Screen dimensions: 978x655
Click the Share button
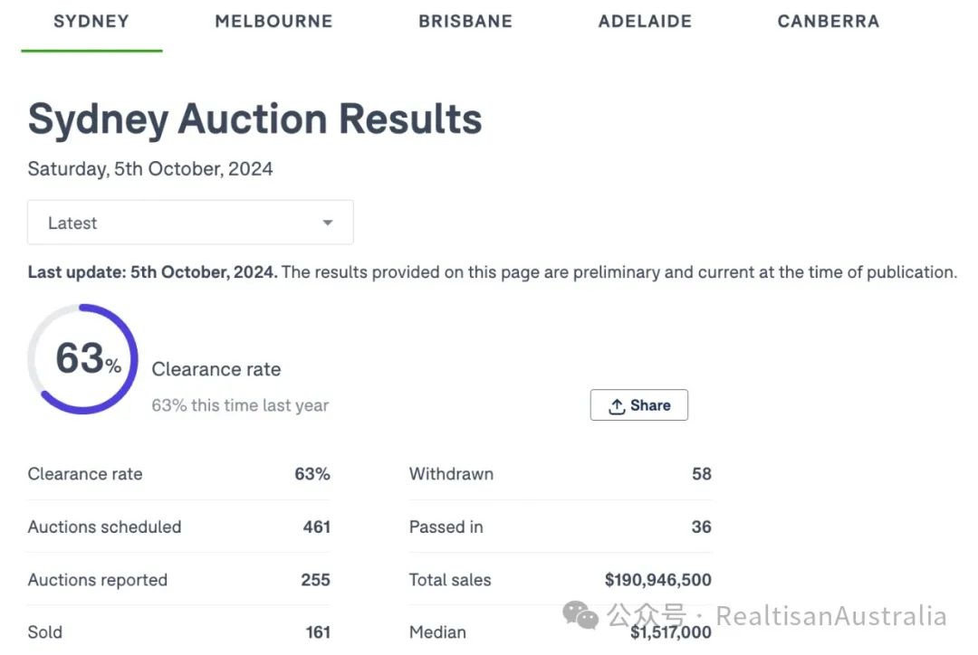(x=639, y=405)
